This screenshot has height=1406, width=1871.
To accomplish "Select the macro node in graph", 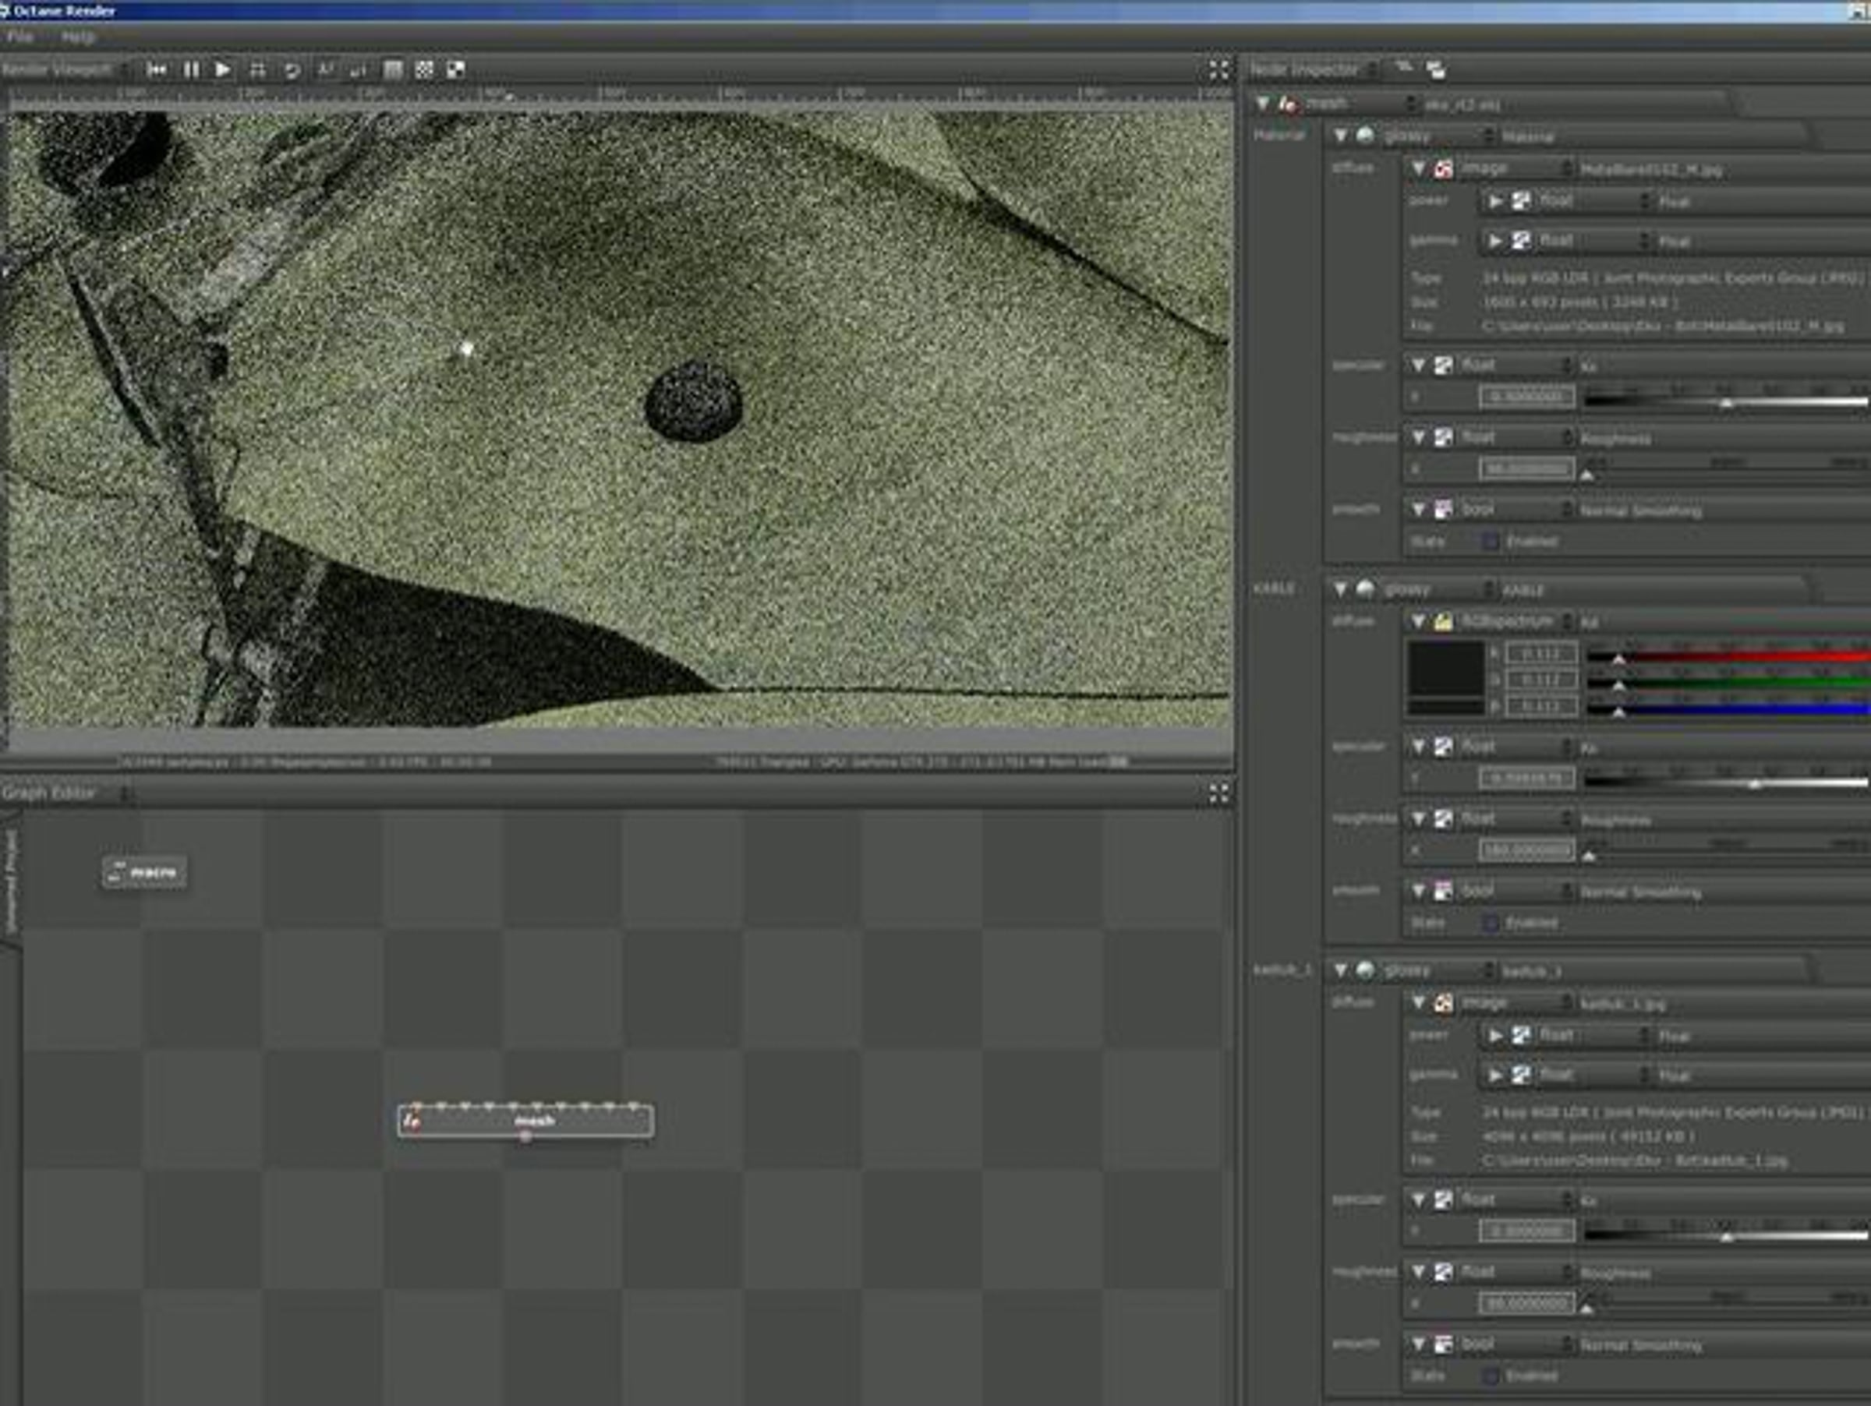I will [145, 872].
